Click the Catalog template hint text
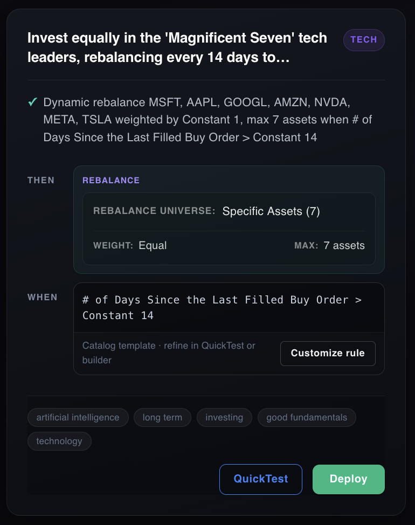The height and width of the screenshot is (525, 415). point(169,353)
